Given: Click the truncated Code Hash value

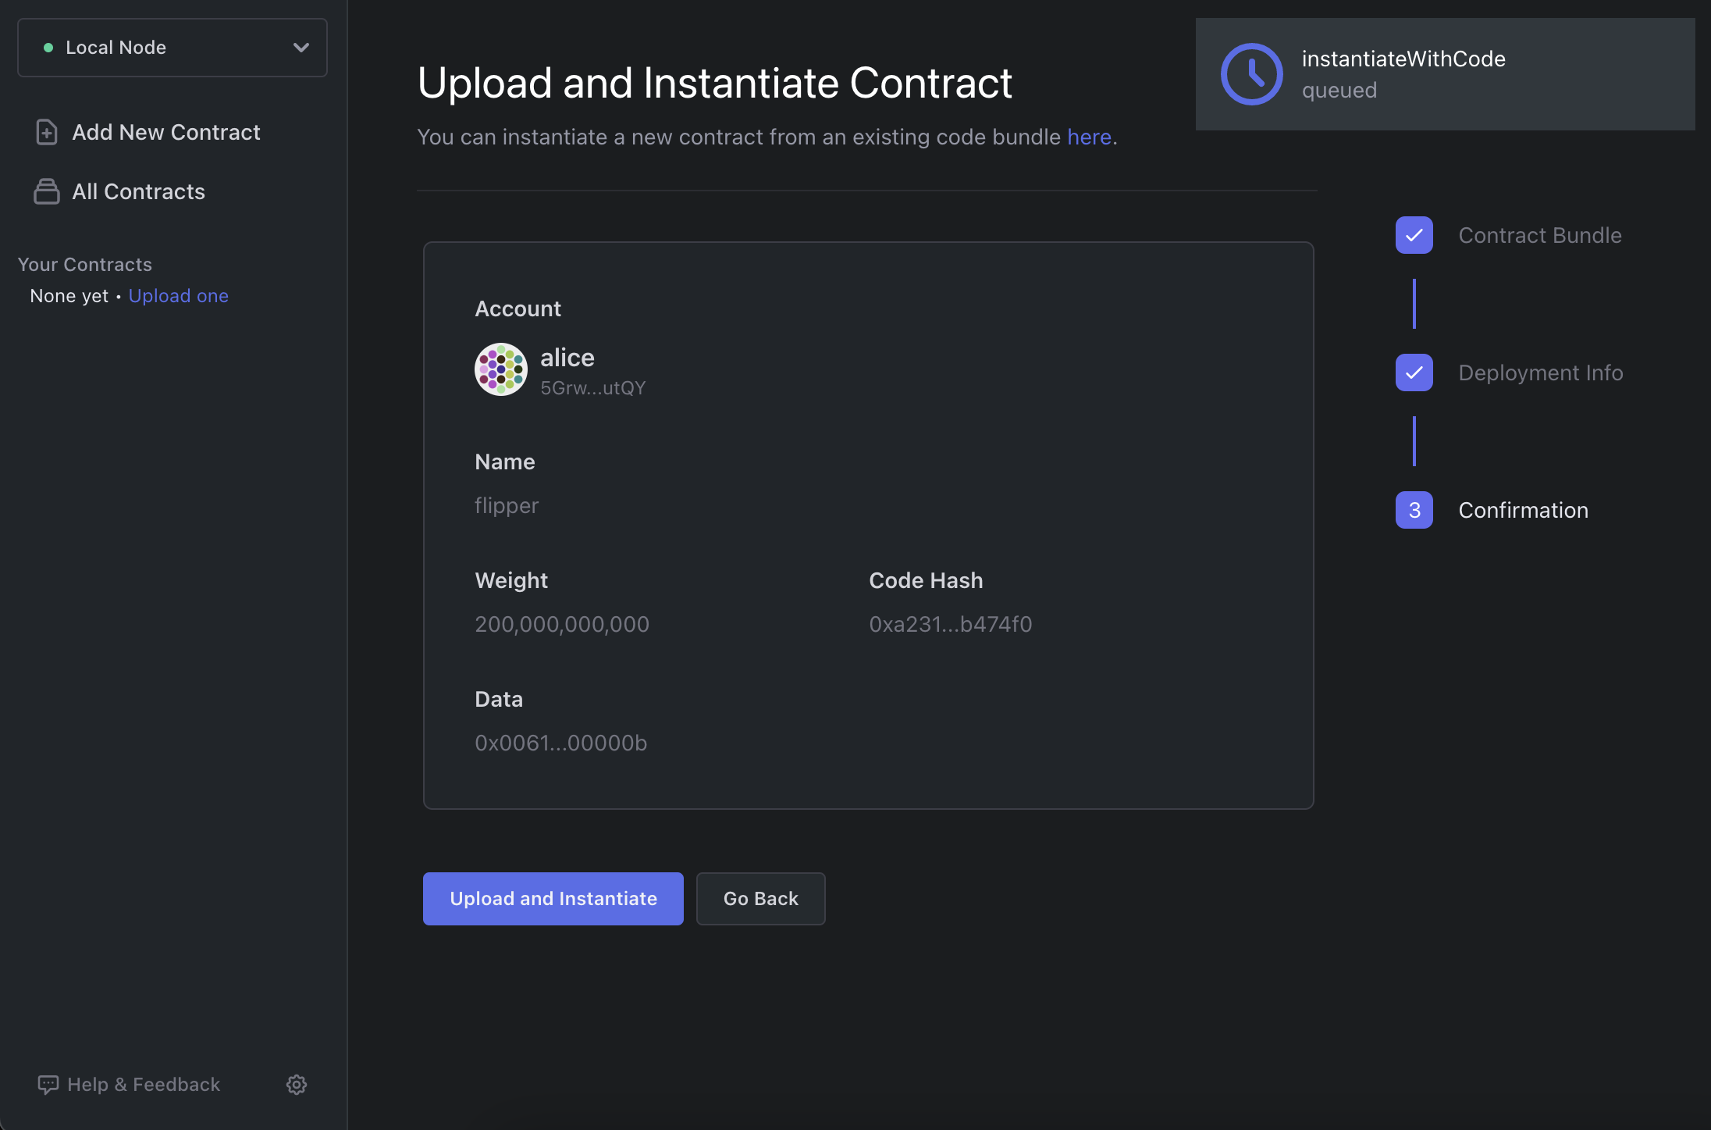Looking at the screenshot, I should point(950,623).
